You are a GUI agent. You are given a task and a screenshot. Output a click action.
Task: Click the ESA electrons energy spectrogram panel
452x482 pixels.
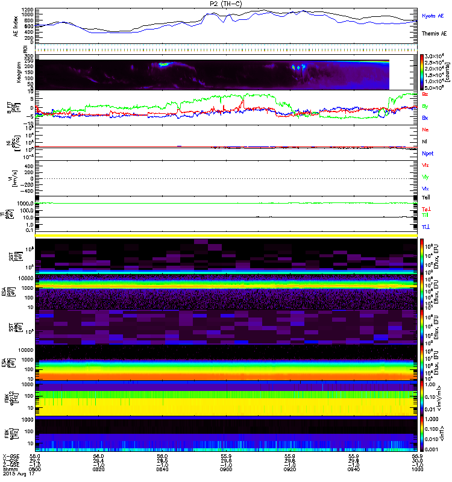pyautogui.click(x=226, y=363)
